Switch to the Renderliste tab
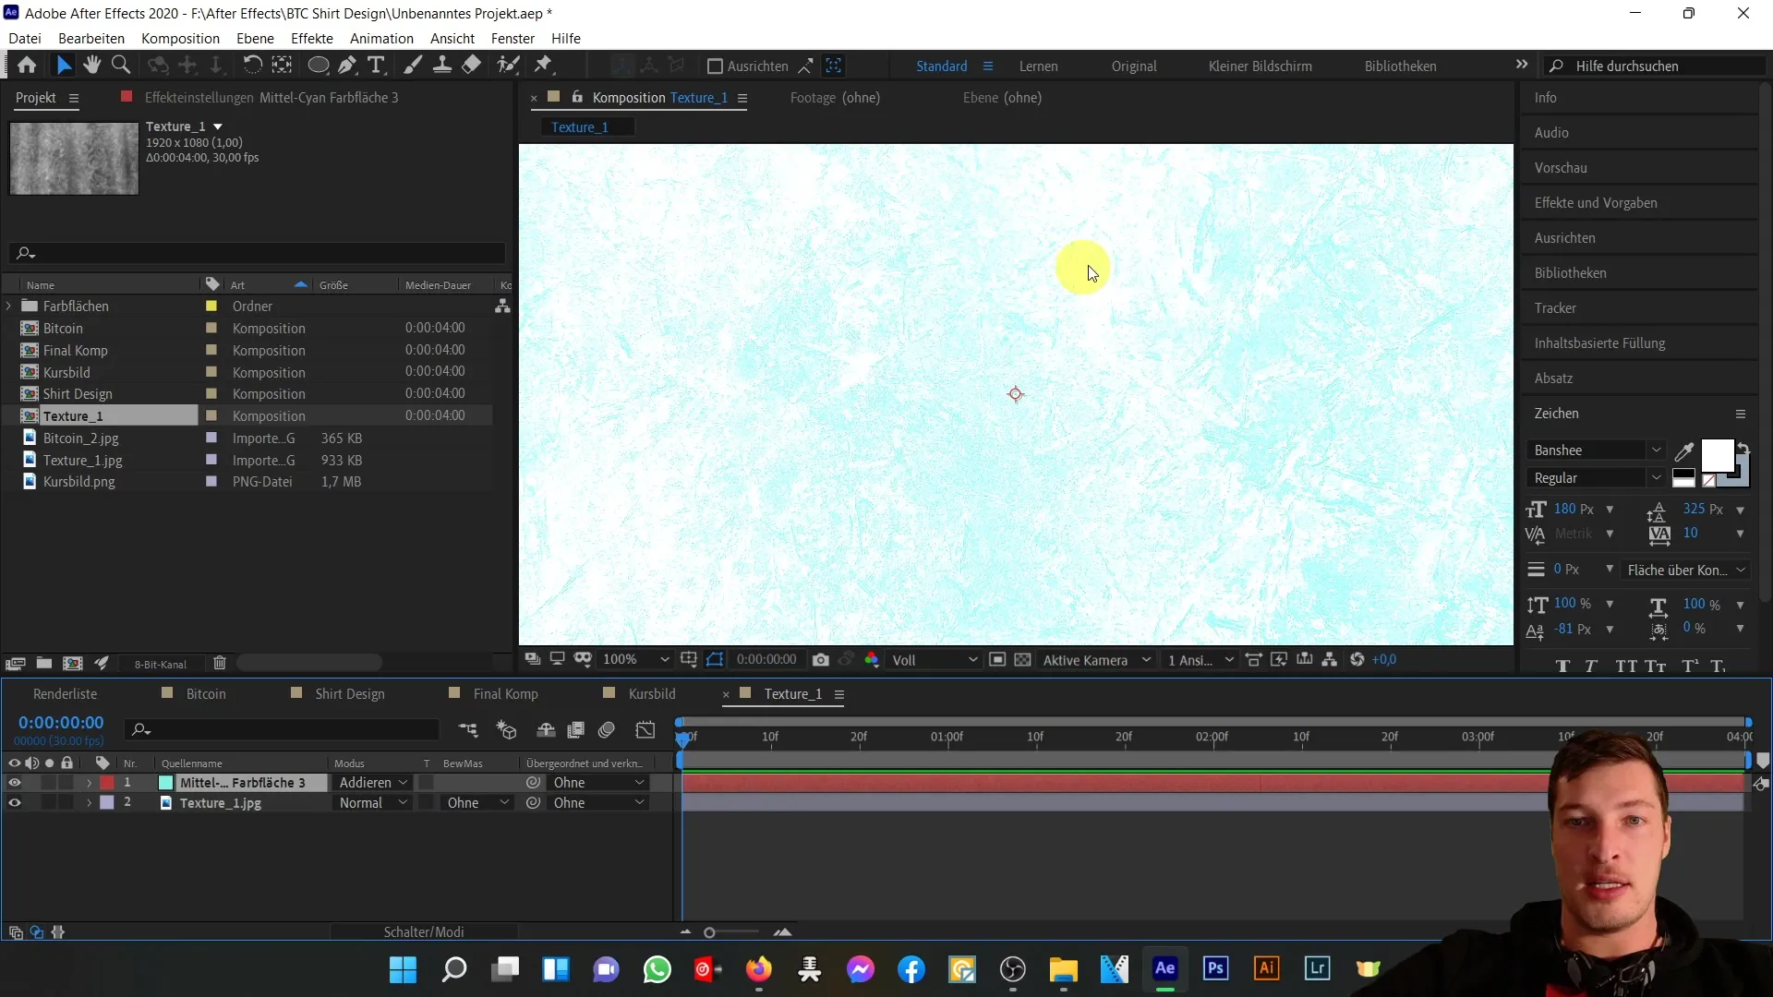The width and height of the screenshot is (1773, 997). pos(65,694)
